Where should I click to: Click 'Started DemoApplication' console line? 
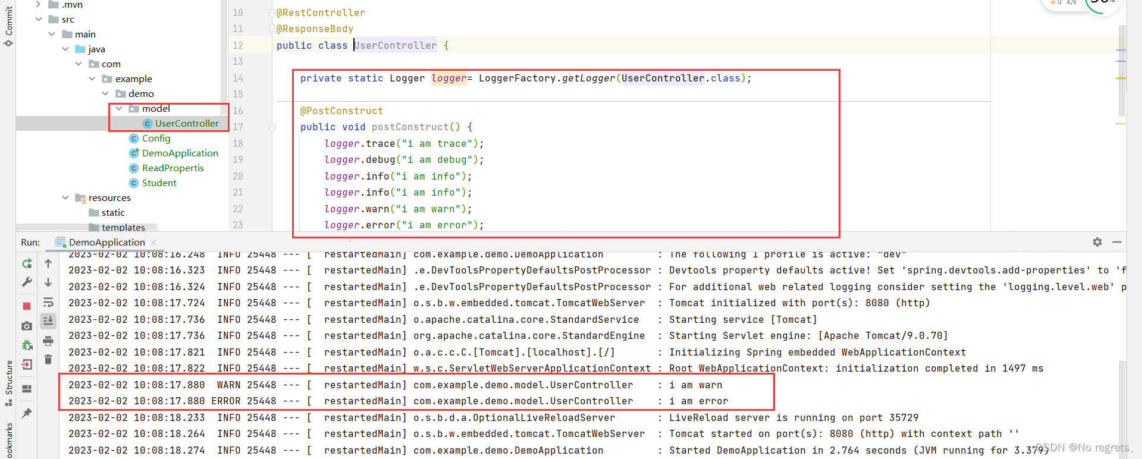point(559,450)
